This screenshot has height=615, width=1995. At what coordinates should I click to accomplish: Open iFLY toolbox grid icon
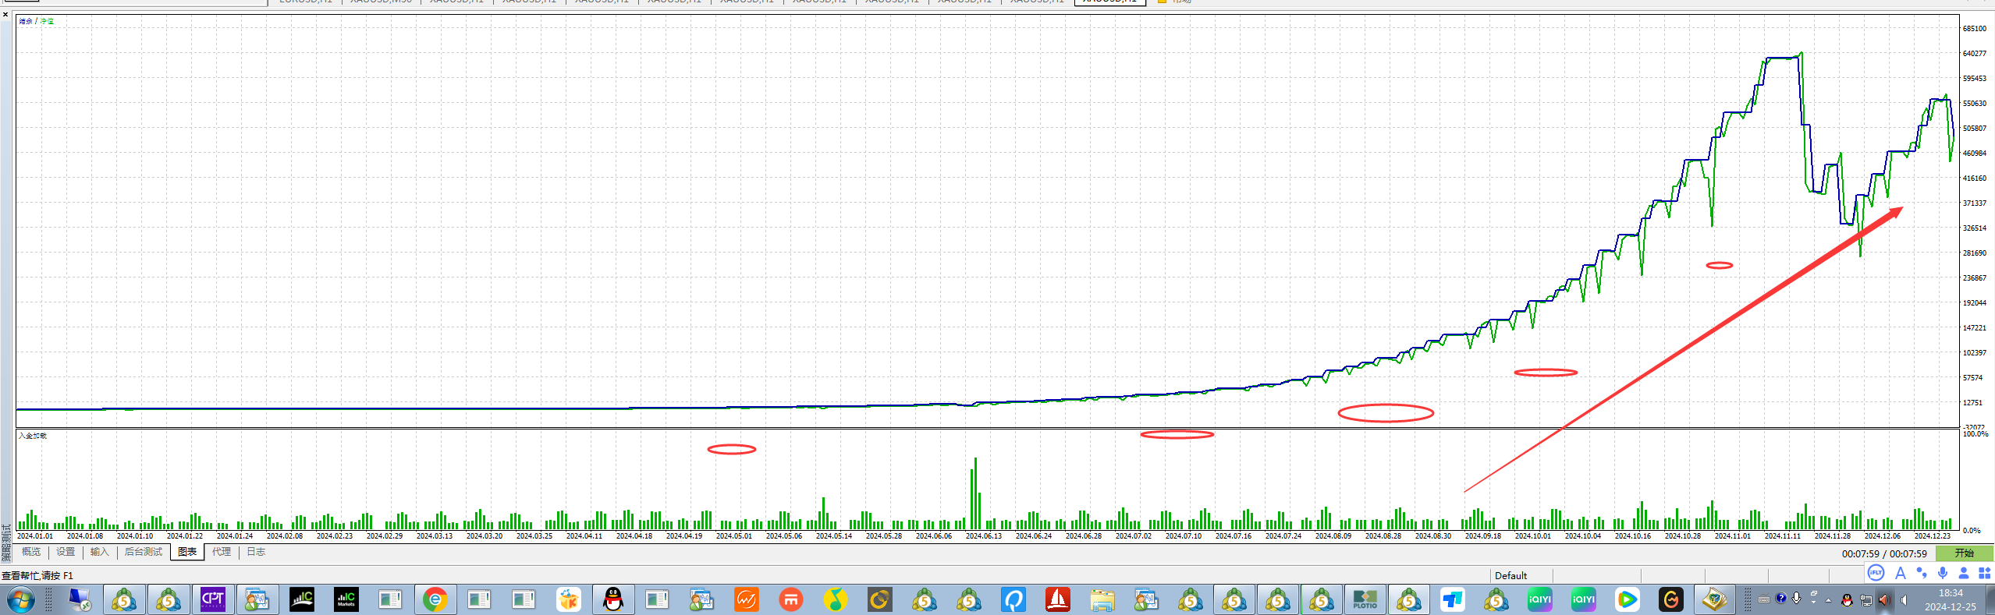(x=1985, y=573)
